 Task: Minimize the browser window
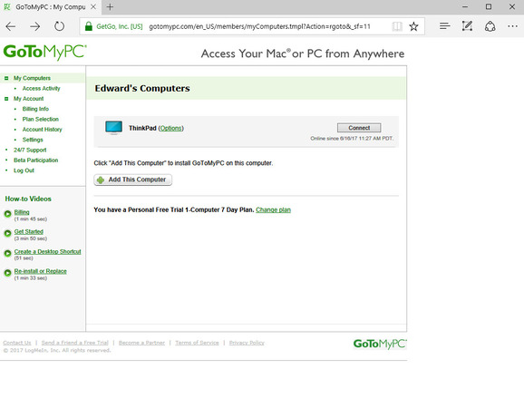coord(465,6)
